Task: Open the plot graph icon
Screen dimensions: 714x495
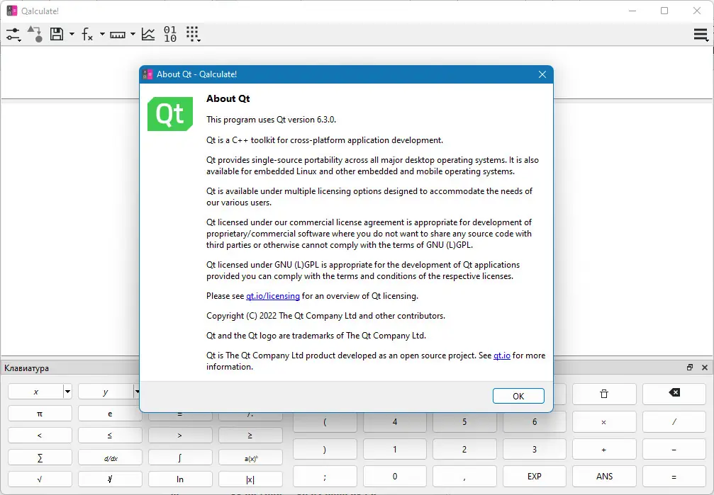Action: tap(148, 34)
